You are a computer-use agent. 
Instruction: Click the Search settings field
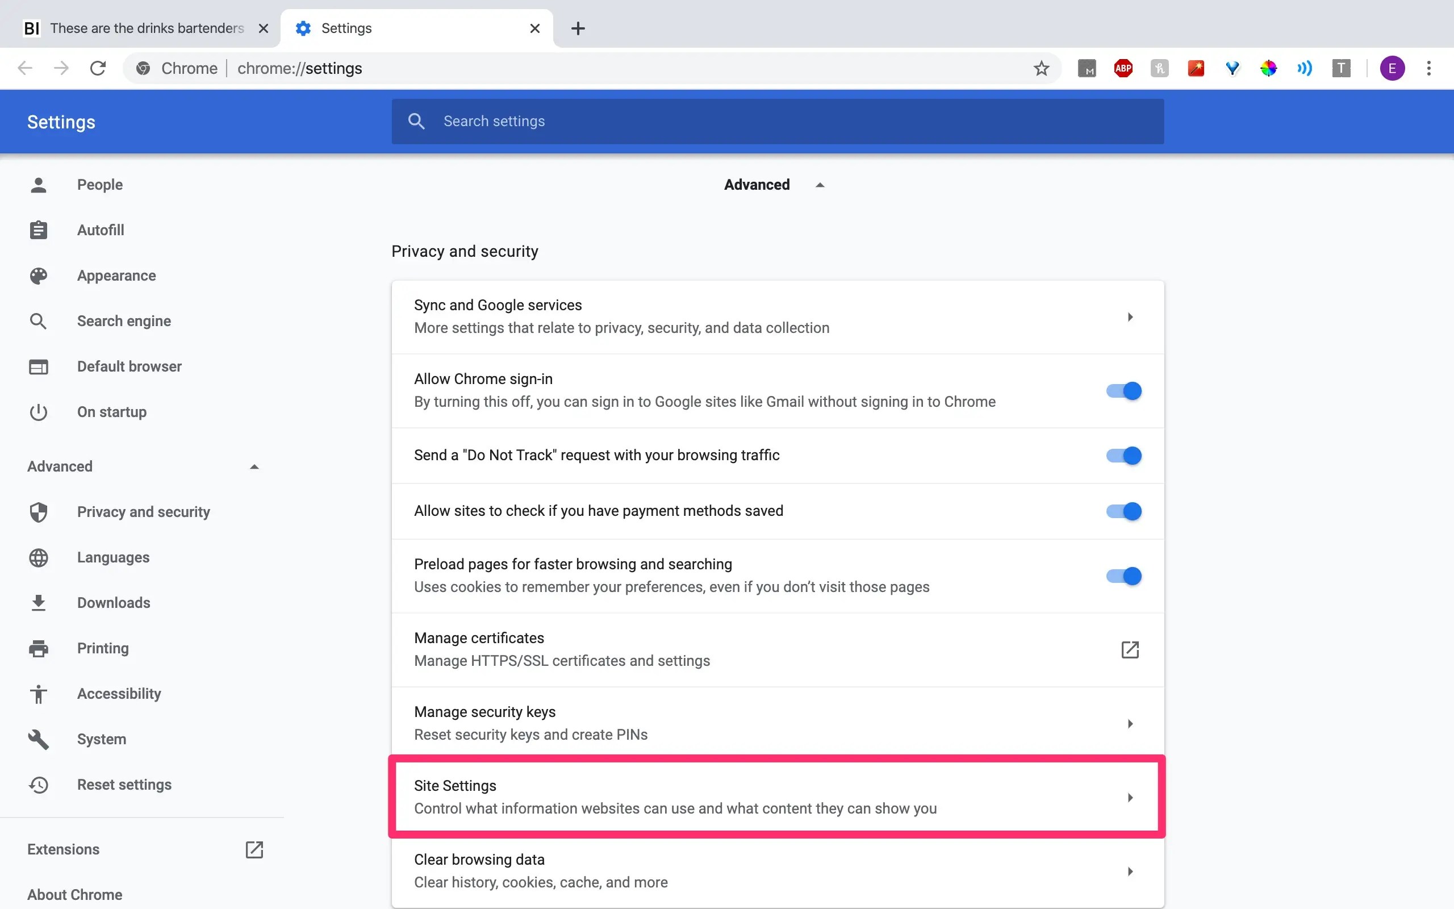pos(776,122)
